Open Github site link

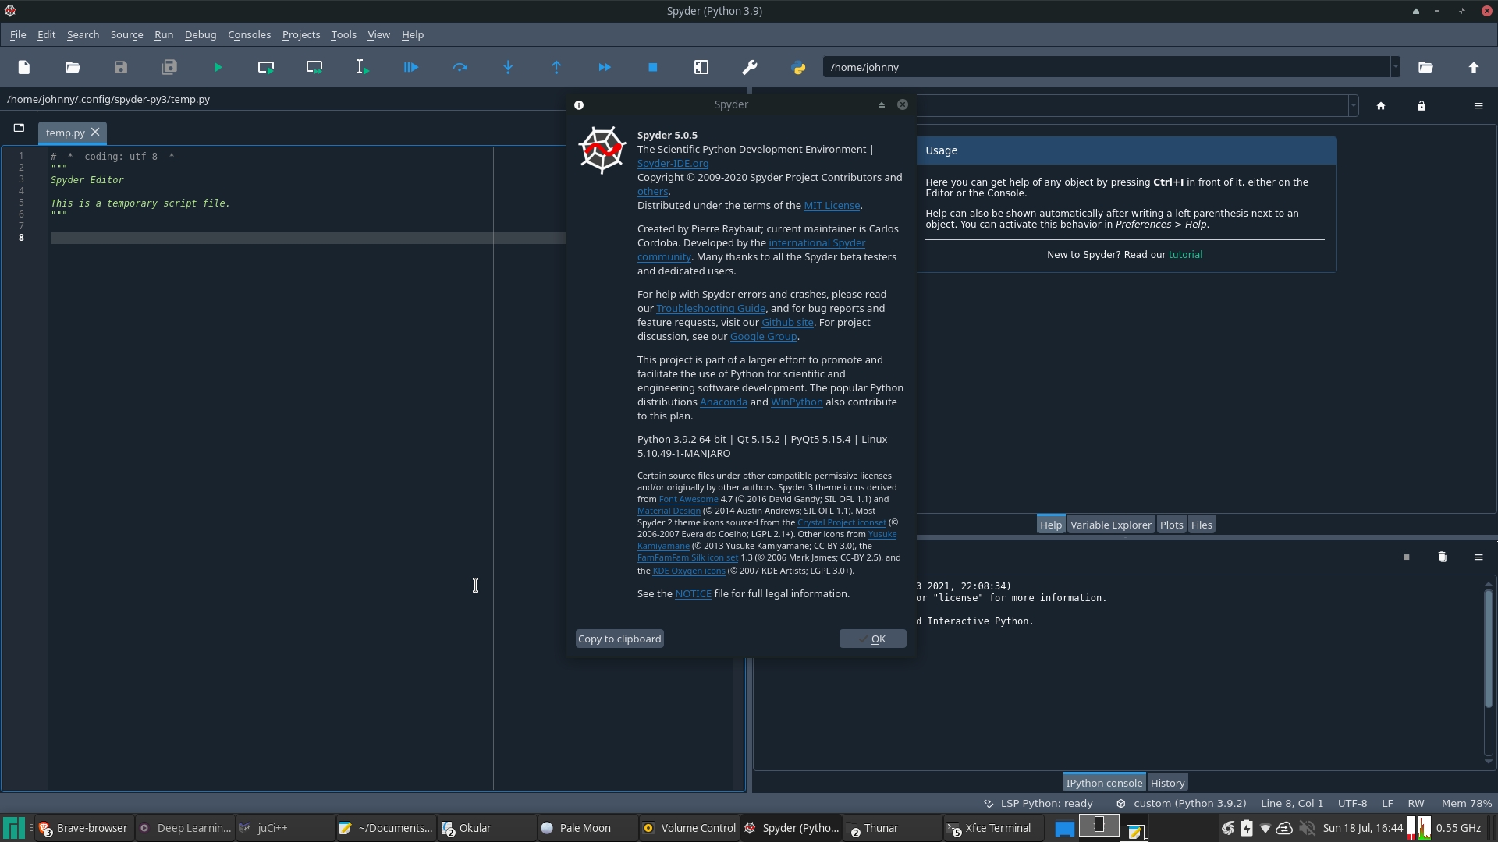[787, 322]
